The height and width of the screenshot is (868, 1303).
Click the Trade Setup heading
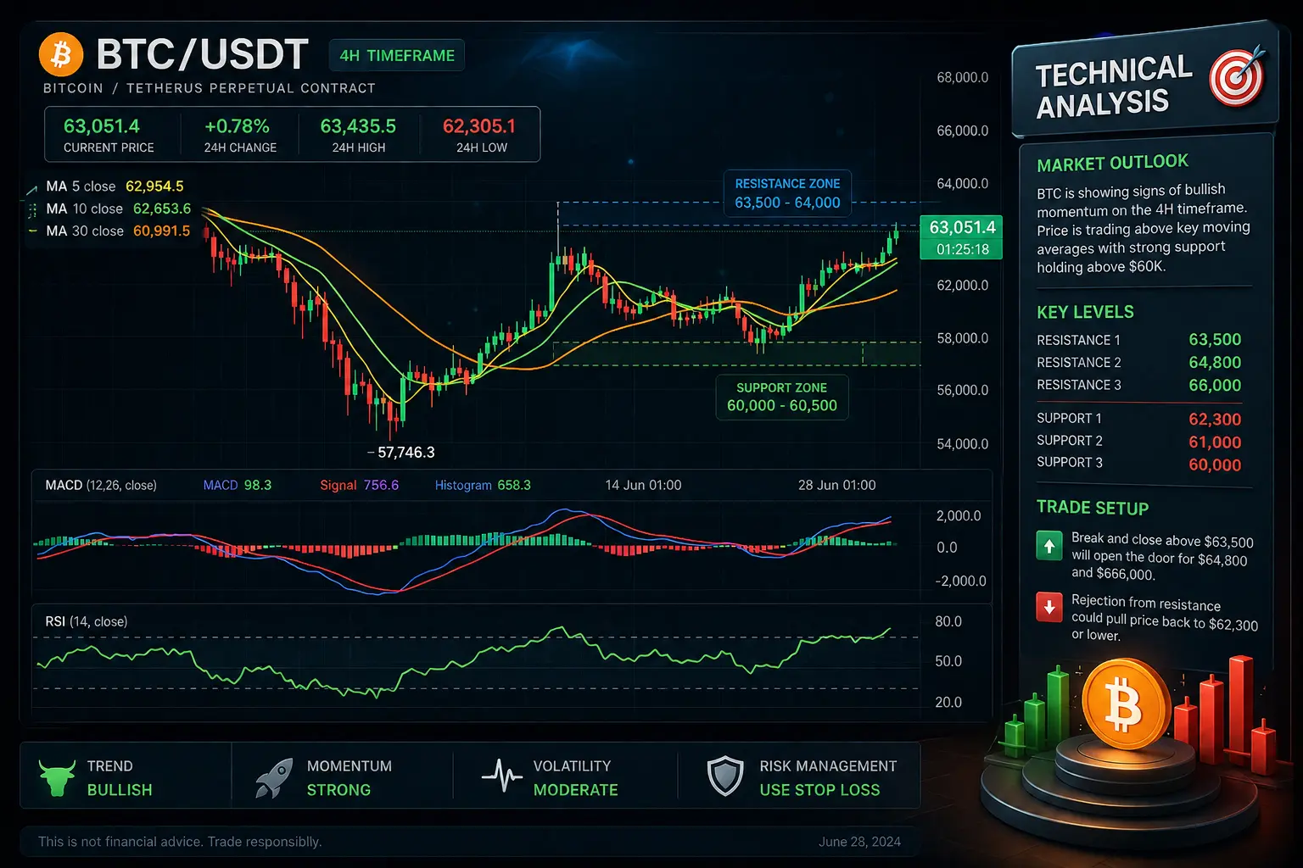tap(1093, 508)
